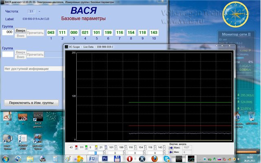Click measured value 143 in field 10
This screenshot has height=163, width=261.
click(x=154, y=33)
